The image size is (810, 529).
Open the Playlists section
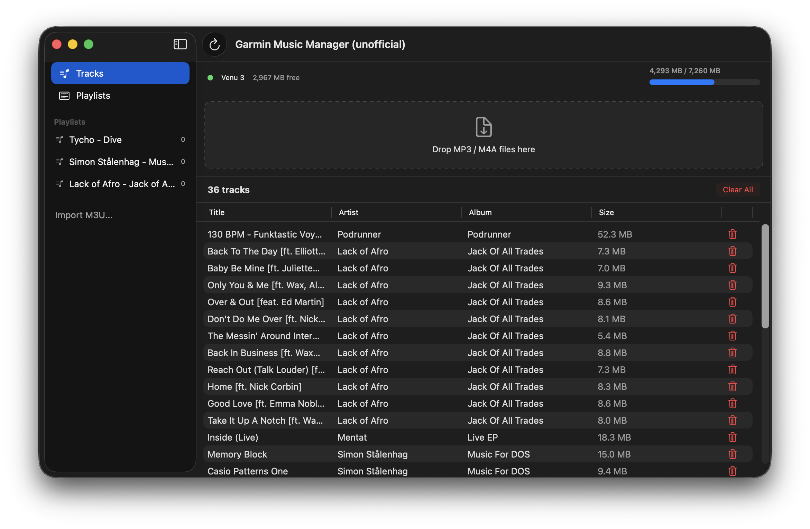click(120, 95)
